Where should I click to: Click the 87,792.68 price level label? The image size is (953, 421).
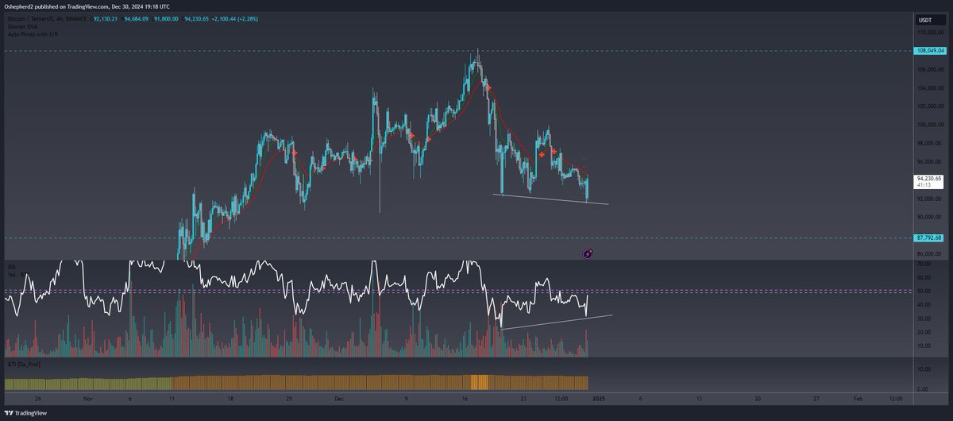click(x=928, y=238)
